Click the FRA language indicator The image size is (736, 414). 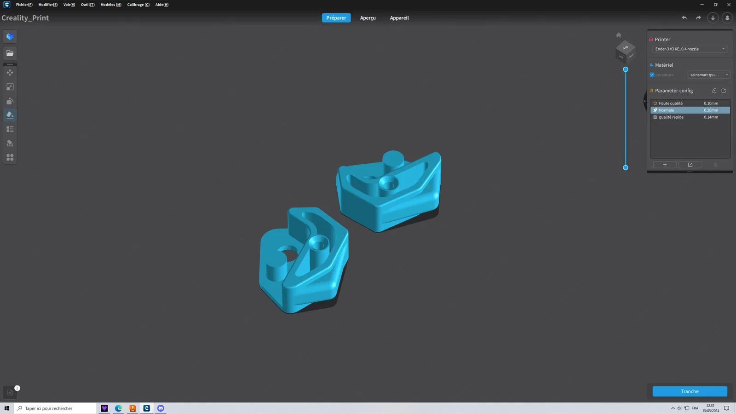pos(695,408)
